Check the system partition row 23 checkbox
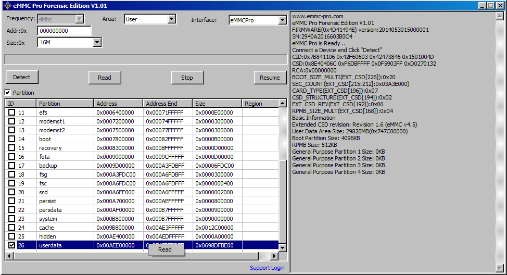 (11, 218)
